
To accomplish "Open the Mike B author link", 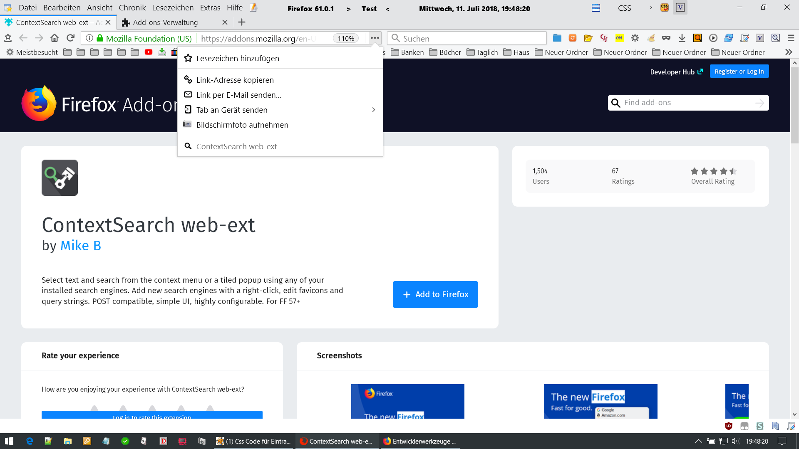I will [81, 246].
